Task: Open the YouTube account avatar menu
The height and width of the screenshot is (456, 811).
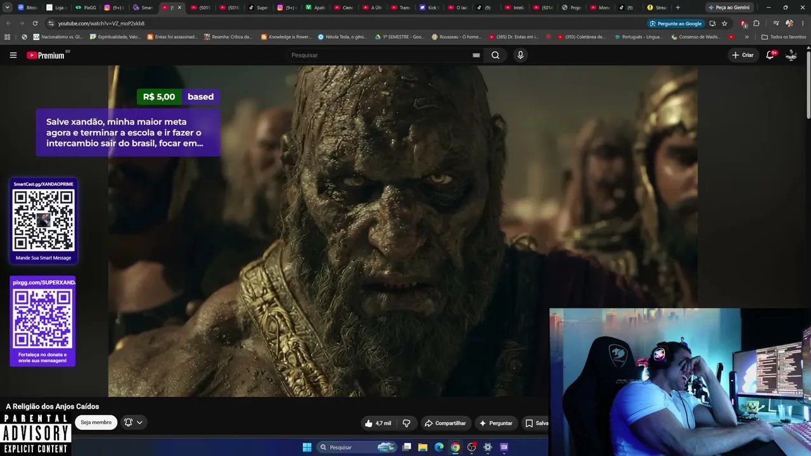Action: [791, 55]
